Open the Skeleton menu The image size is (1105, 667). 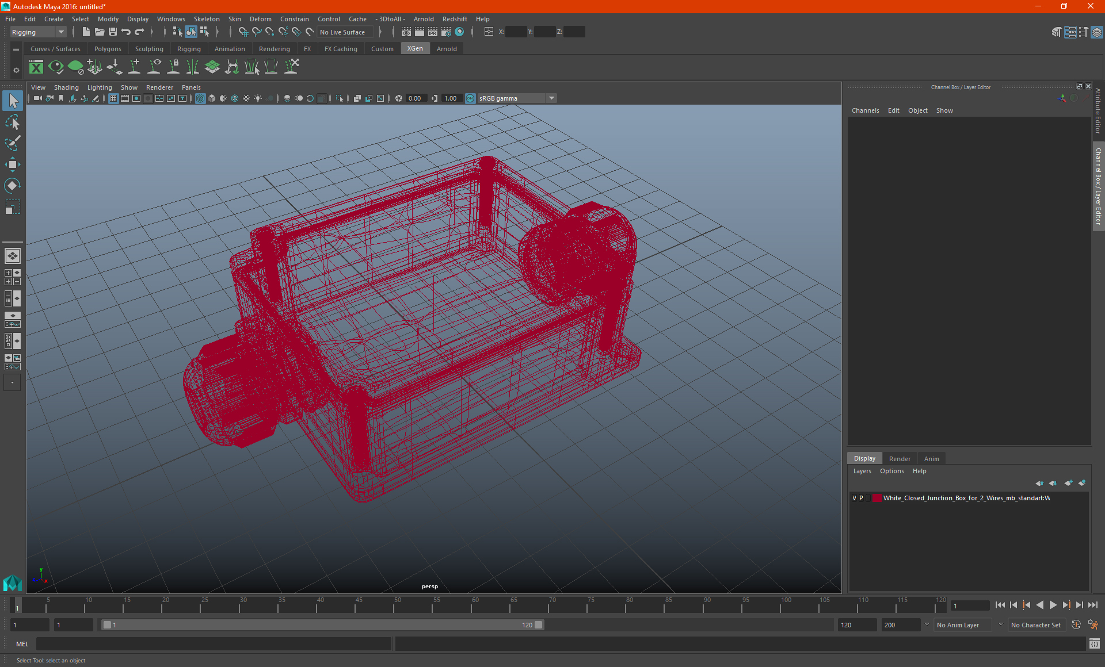coord(207,19)
